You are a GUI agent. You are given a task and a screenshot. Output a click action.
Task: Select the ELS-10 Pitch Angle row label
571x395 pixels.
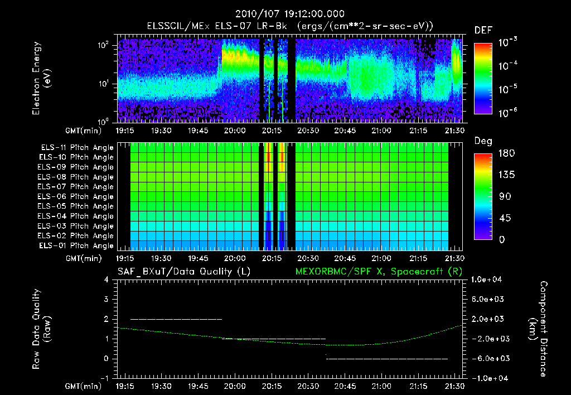point(76,157)
